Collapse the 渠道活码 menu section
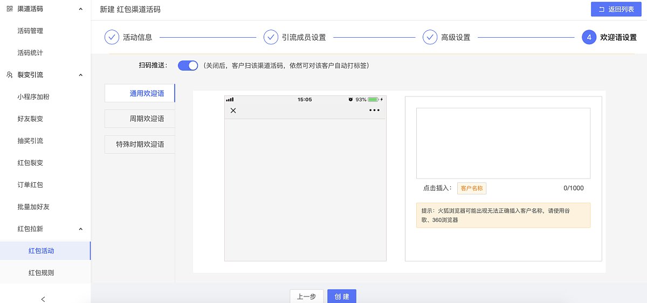Viewport: 647px width, 303px height. tap(80, 9)
